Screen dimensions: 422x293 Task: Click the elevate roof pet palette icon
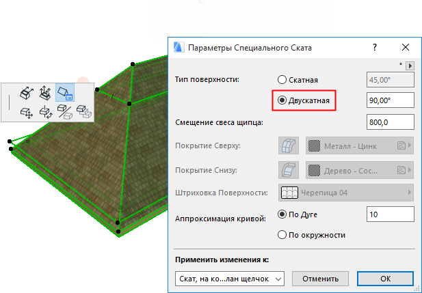point(45,93)
